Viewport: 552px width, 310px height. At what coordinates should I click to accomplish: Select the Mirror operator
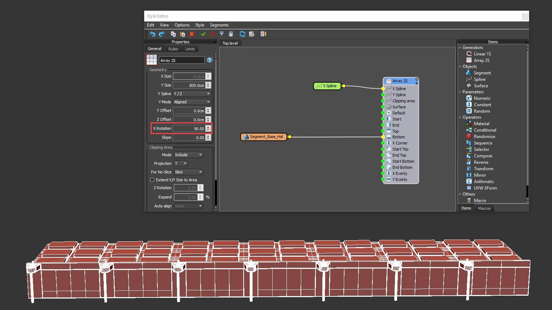[x=480, y=175]
